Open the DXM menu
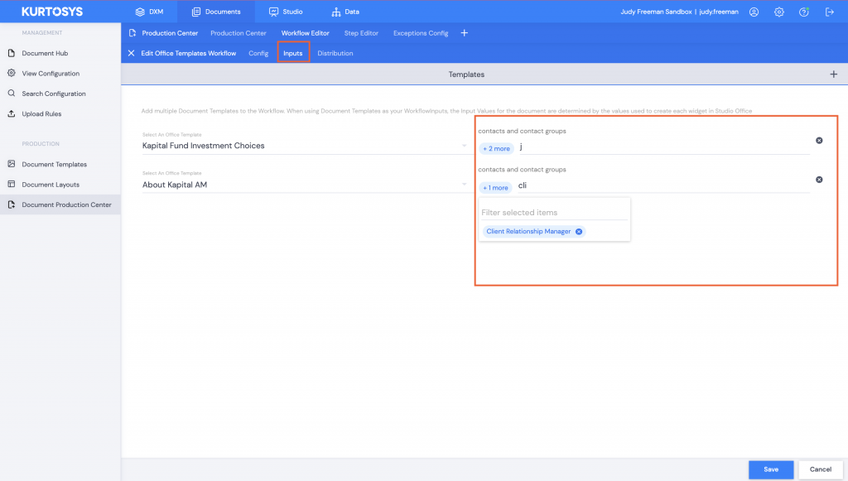 pos(149,12)
